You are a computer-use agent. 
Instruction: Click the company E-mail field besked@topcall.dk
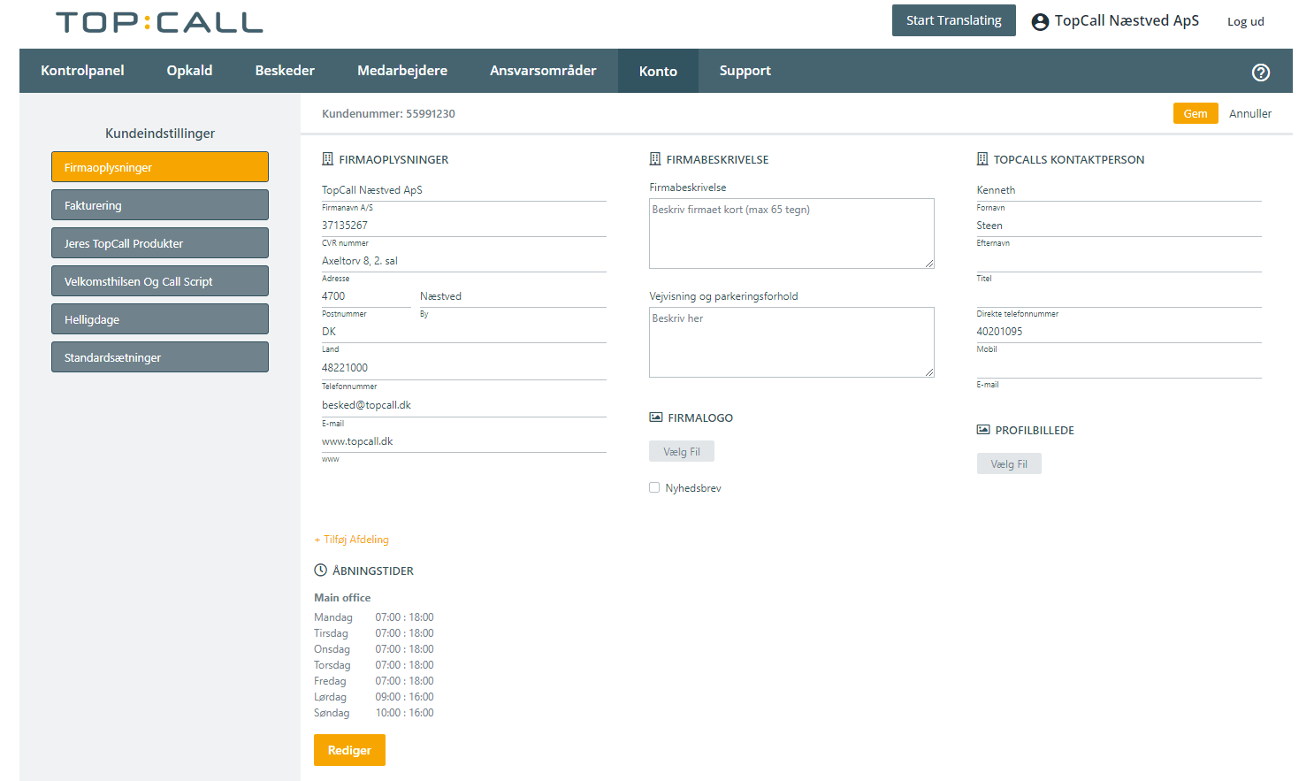click(464, 405)
